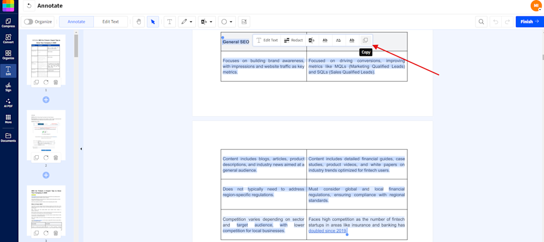Screen dimensions: 544x242
Task: Click the undo arrow near Finish
Action: tap(495, 22)
